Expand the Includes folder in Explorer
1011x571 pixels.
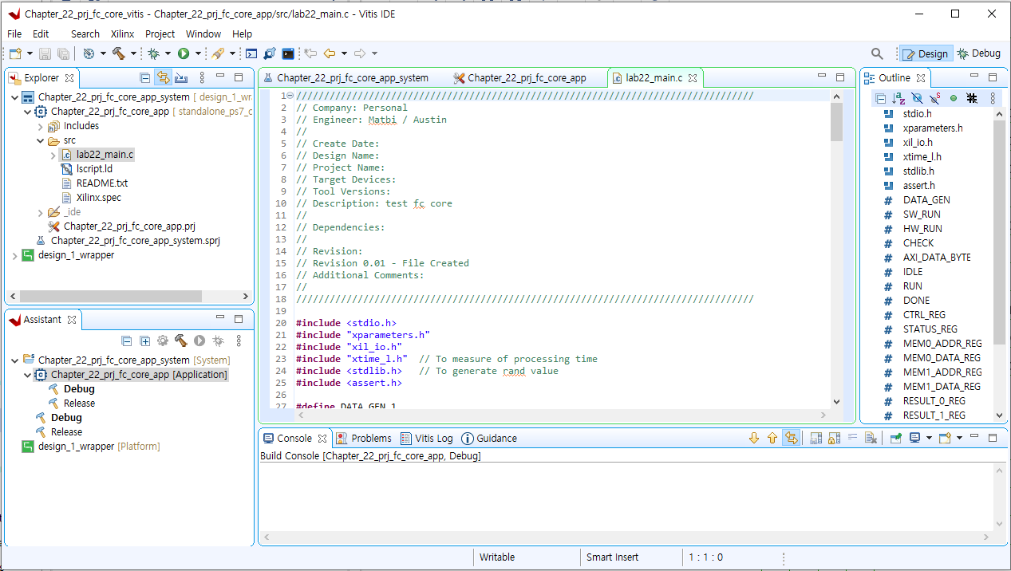click(x=41, y=126)
